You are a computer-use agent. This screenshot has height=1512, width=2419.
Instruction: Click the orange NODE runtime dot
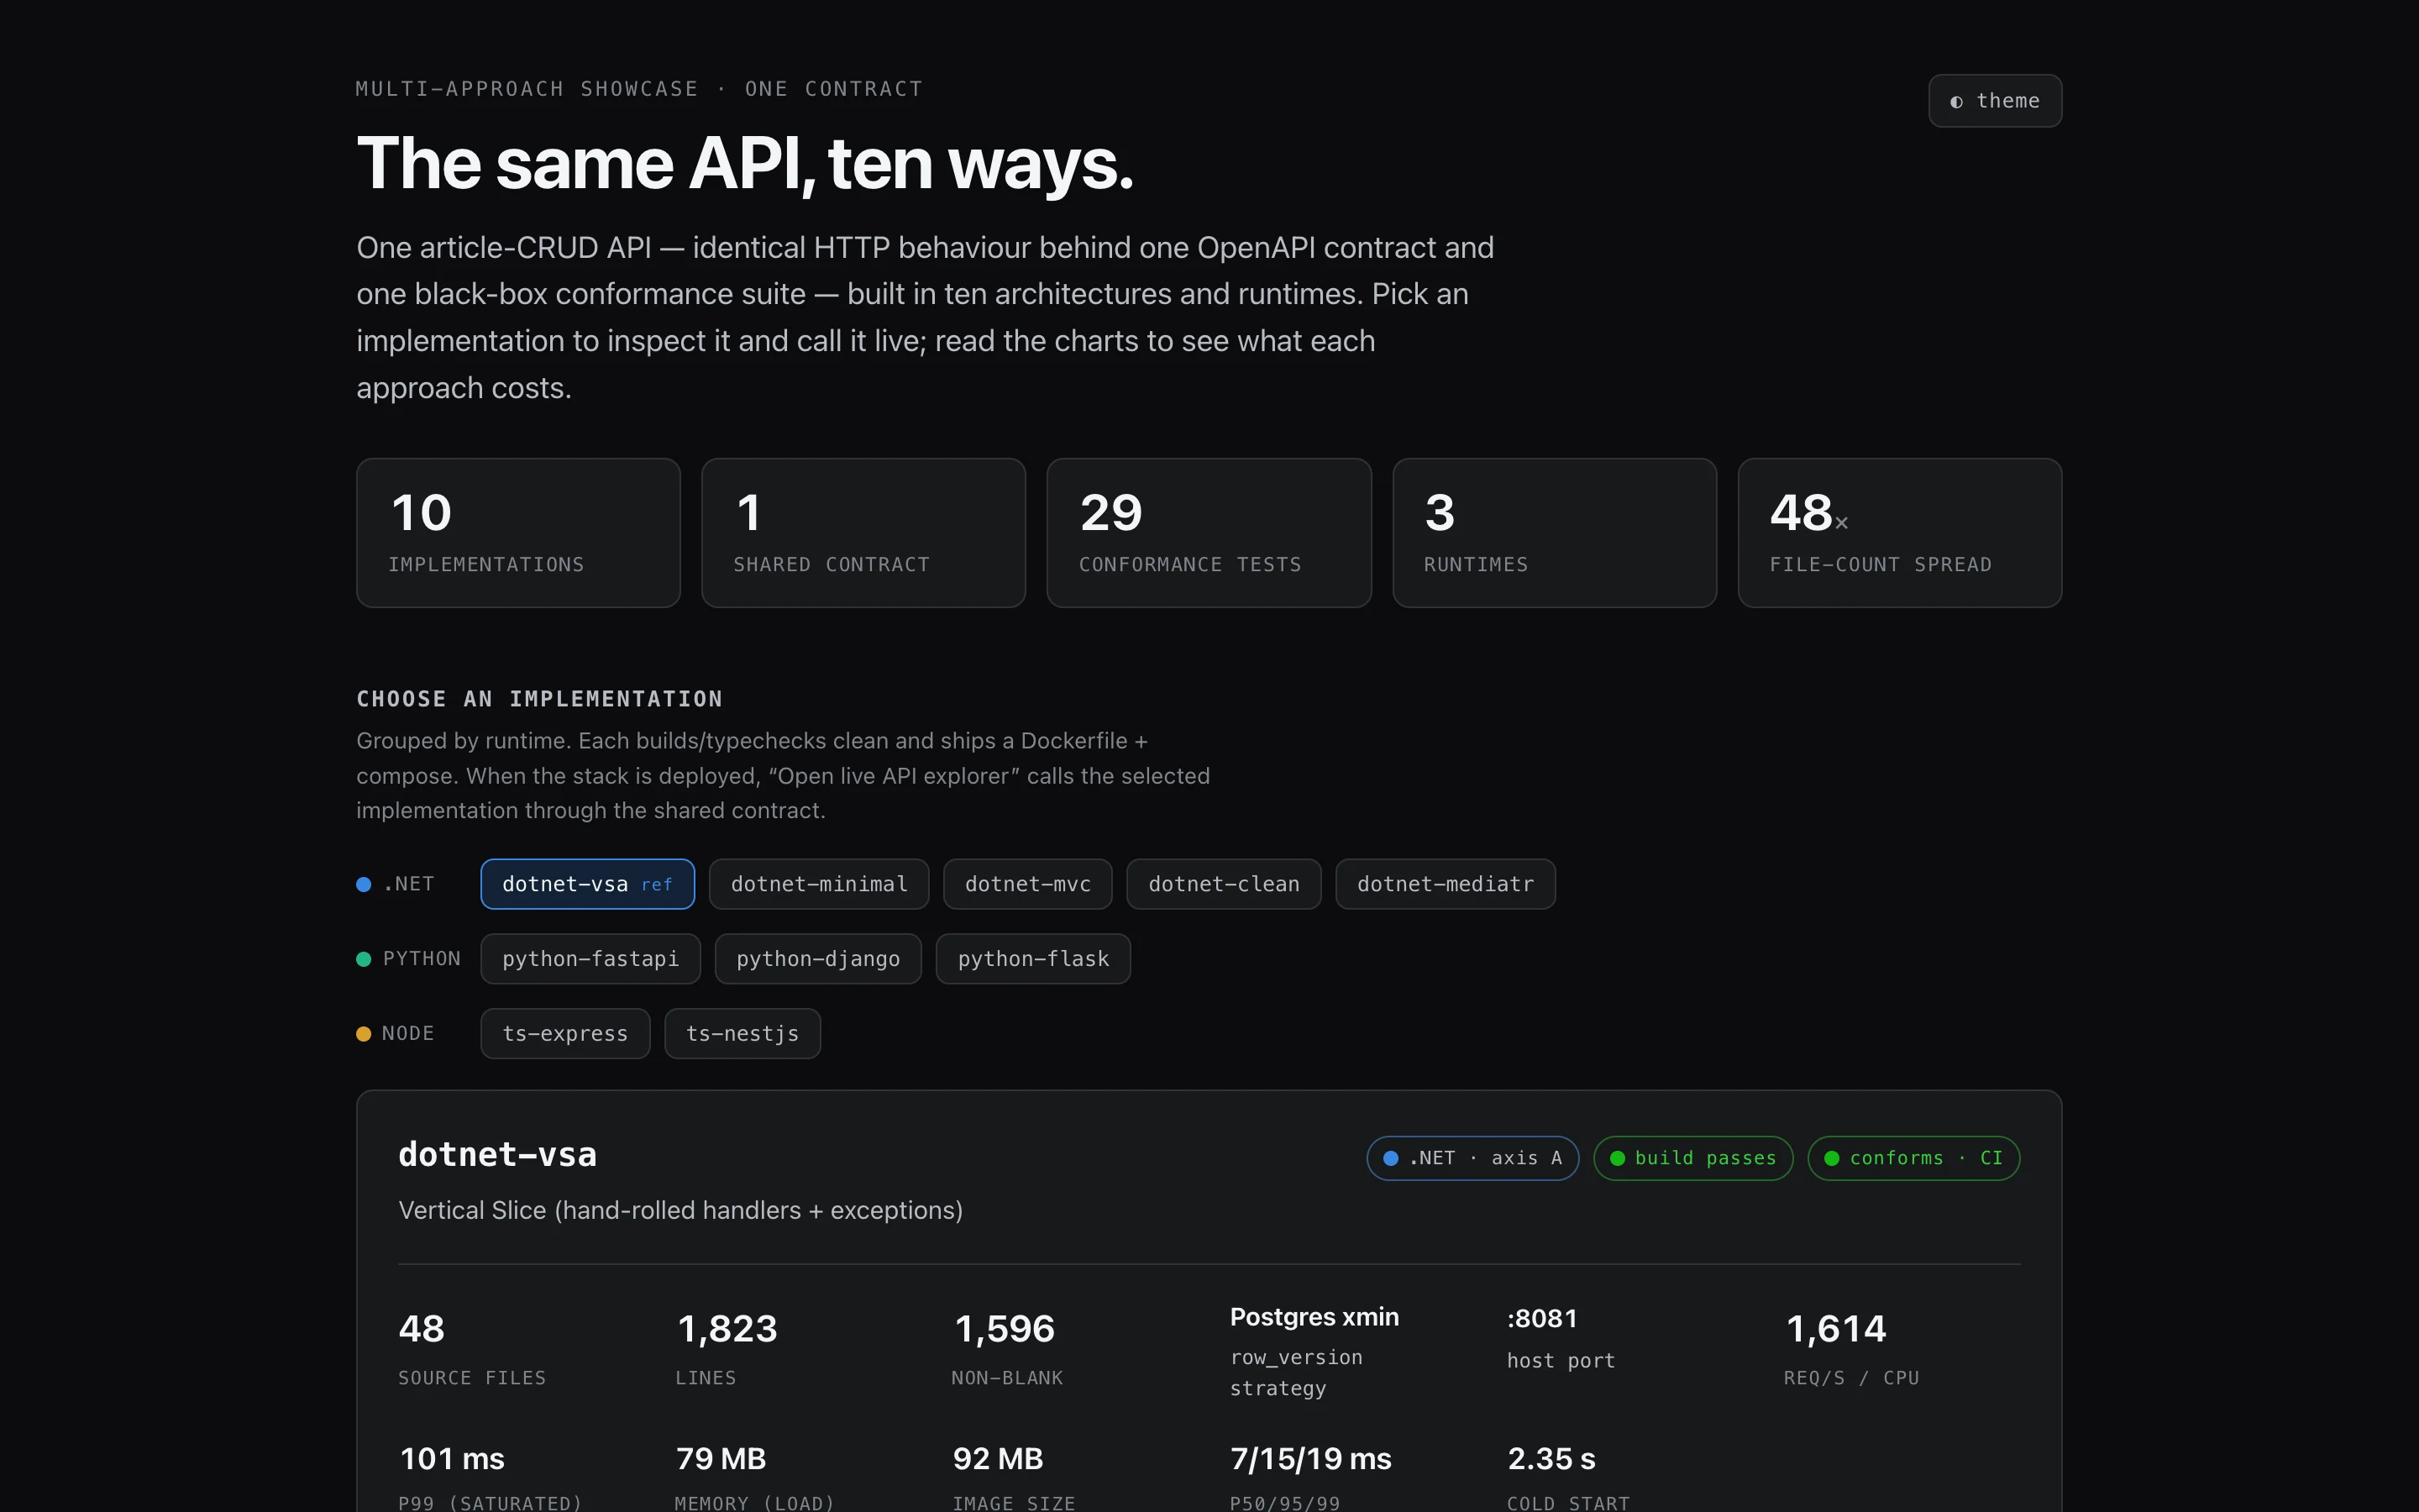(x=364, y=1034)
